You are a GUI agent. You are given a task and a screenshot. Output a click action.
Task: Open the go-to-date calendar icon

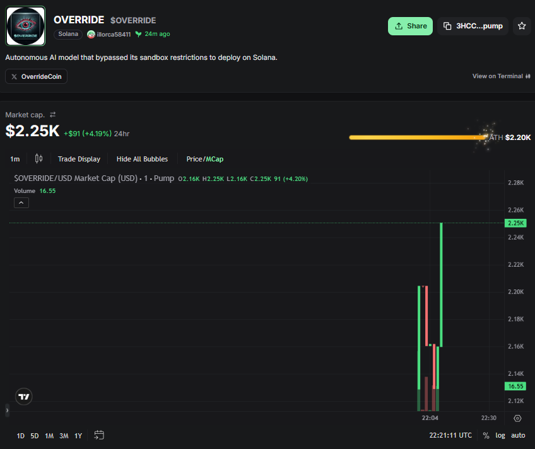99,435
